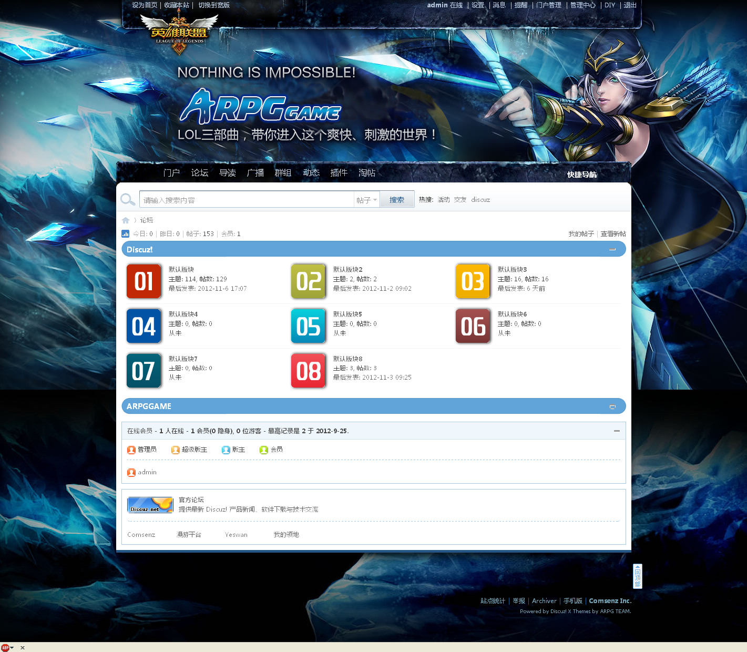Screen dimensions: 747x652
Task: Click hot search term discuz
Action: (x=480, y=200)
